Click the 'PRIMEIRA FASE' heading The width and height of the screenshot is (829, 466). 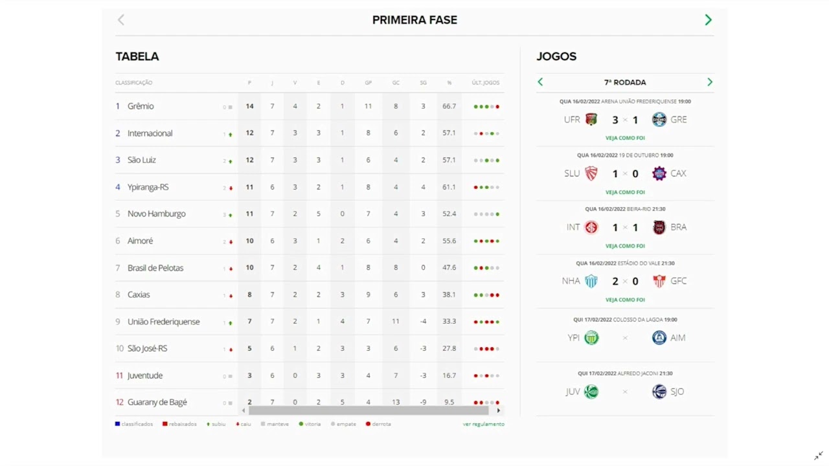point(414,20)
